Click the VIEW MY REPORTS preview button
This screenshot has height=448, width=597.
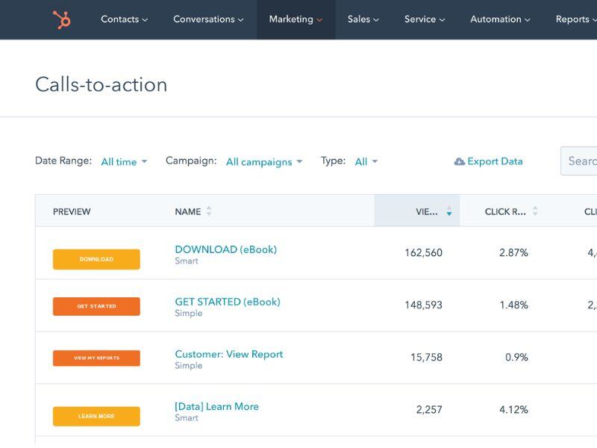96,358
